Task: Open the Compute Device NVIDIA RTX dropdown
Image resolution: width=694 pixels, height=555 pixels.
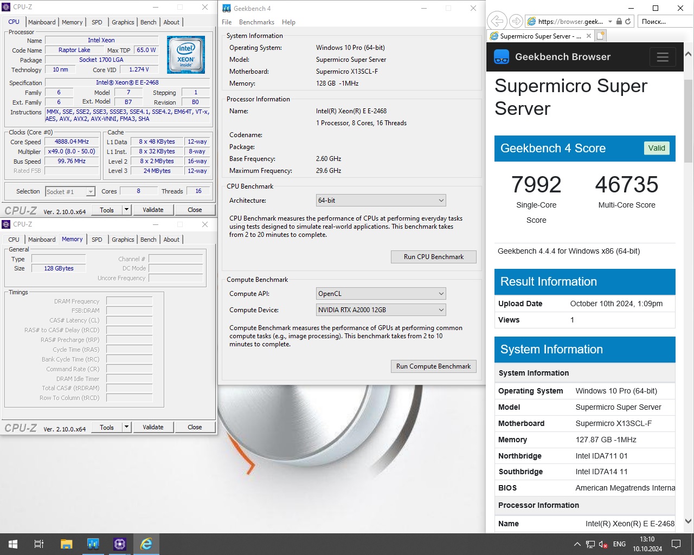Action: coord(381,310)
